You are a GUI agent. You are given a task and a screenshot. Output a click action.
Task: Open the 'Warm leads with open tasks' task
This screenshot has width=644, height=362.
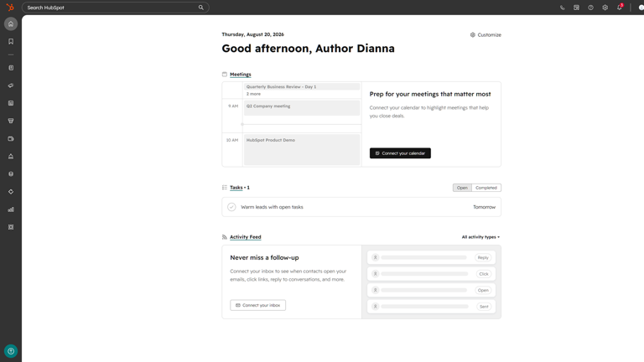click(272, 207)
